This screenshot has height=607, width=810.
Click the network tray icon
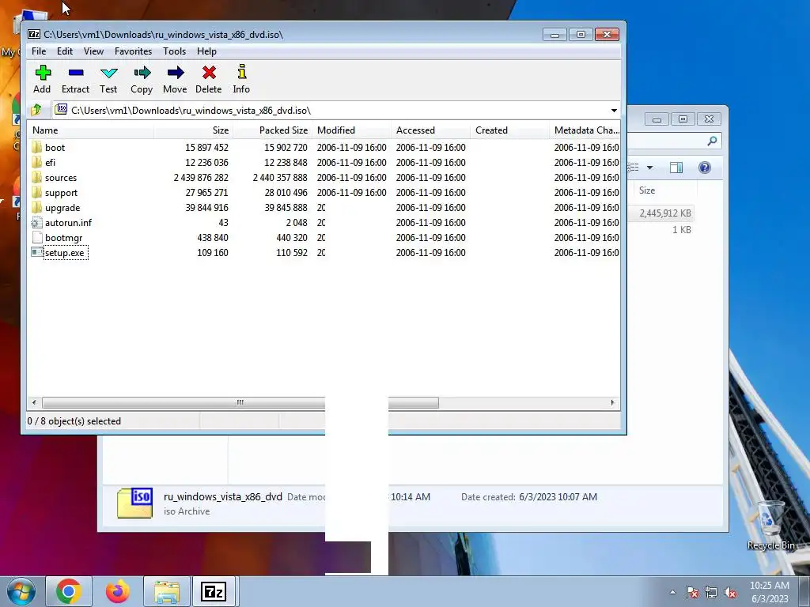[x=711, y=592]
